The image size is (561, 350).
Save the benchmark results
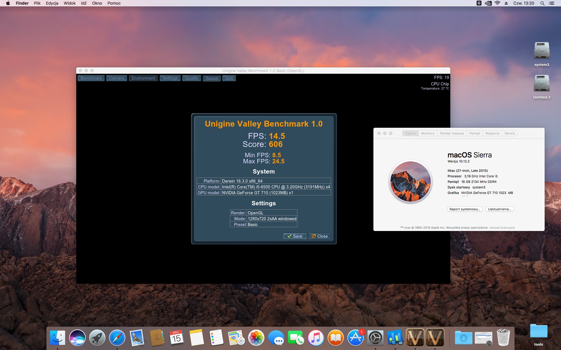295,236
